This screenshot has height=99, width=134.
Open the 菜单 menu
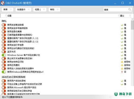8,10
